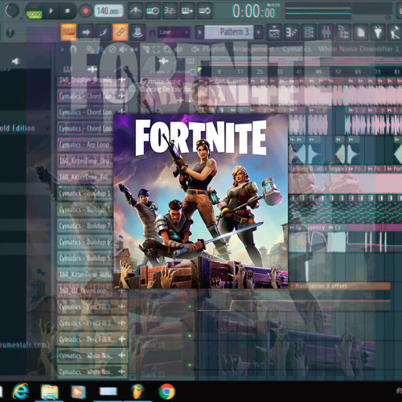Click the master volume knob
402x402 pixels.
pyautogui.click(x=12, y=10)
